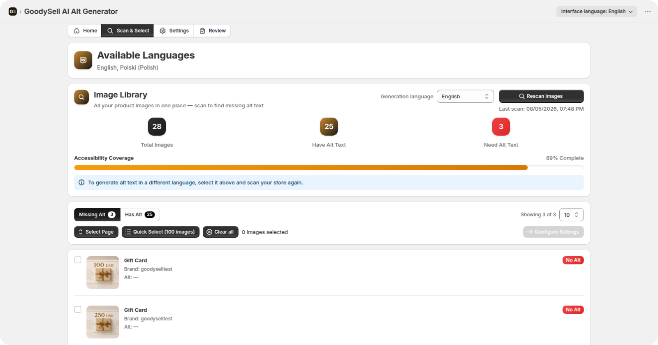Image resolution: width=658 pixels, height=345 pixels.
Task: Click the Clear all button
Action: 220,232
